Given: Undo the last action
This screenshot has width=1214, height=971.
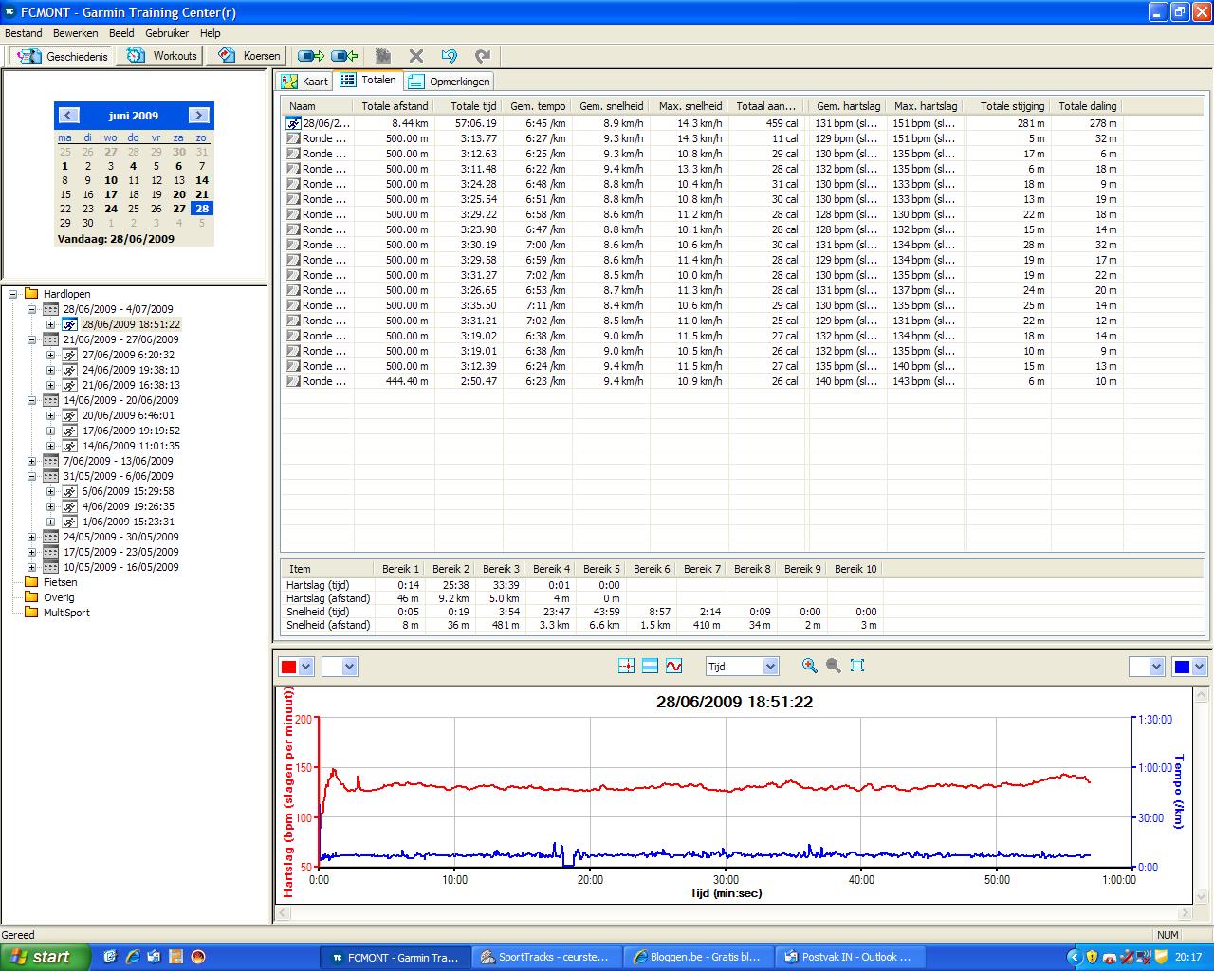Looking at the screenshot, I should coord(450,56).
